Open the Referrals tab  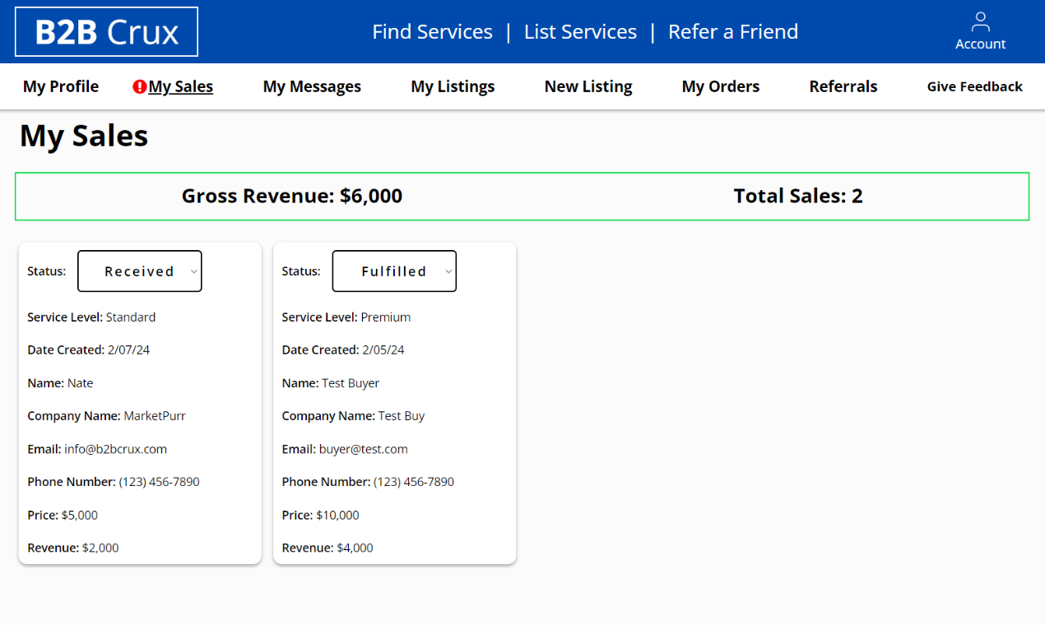(x=843, y=86)
